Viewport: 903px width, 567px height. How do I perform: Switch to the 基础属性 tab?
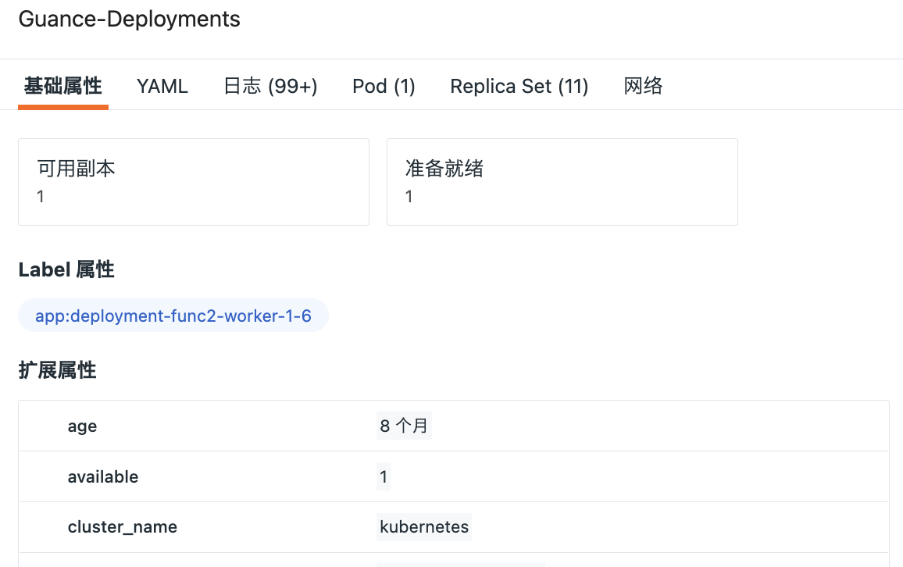click(63, 86)
